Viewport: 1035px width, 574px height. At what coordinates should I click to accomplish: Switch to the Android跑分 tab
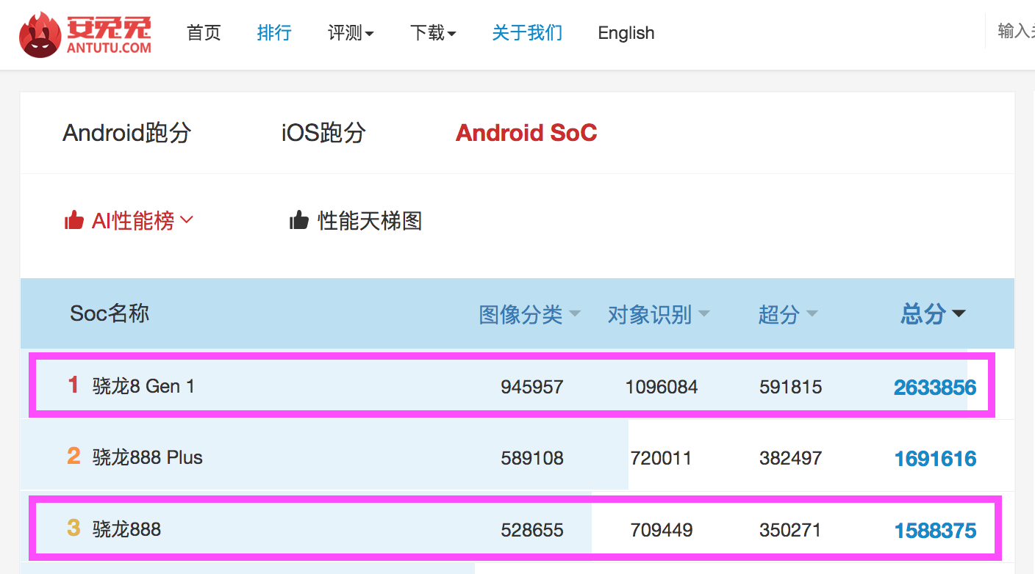point(127,133)
